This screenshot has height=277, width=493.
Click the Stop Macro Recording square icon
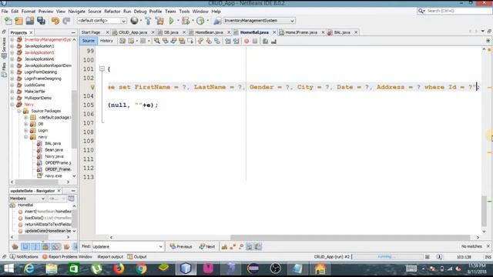tap(255, 41)
